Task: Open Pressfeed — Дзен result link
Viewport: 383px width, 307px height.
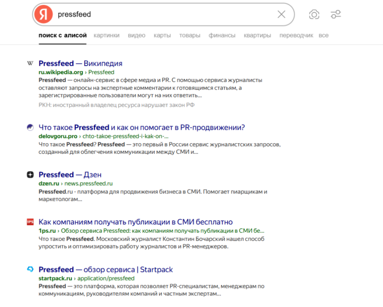Action: [70, 175]
